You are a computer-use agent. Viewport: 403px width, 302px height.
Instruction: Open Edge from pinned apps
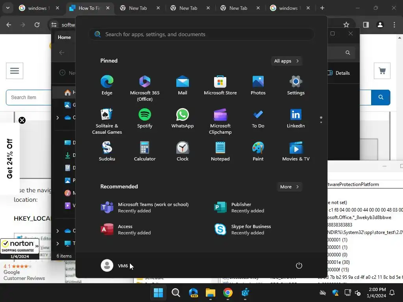pos(107,85)
